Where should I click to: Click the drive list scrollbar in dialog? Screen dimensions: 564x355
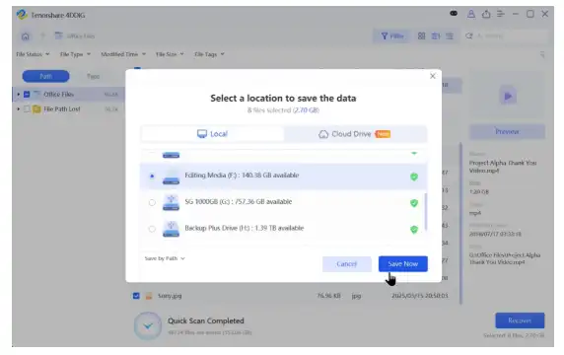coord(426,212)
